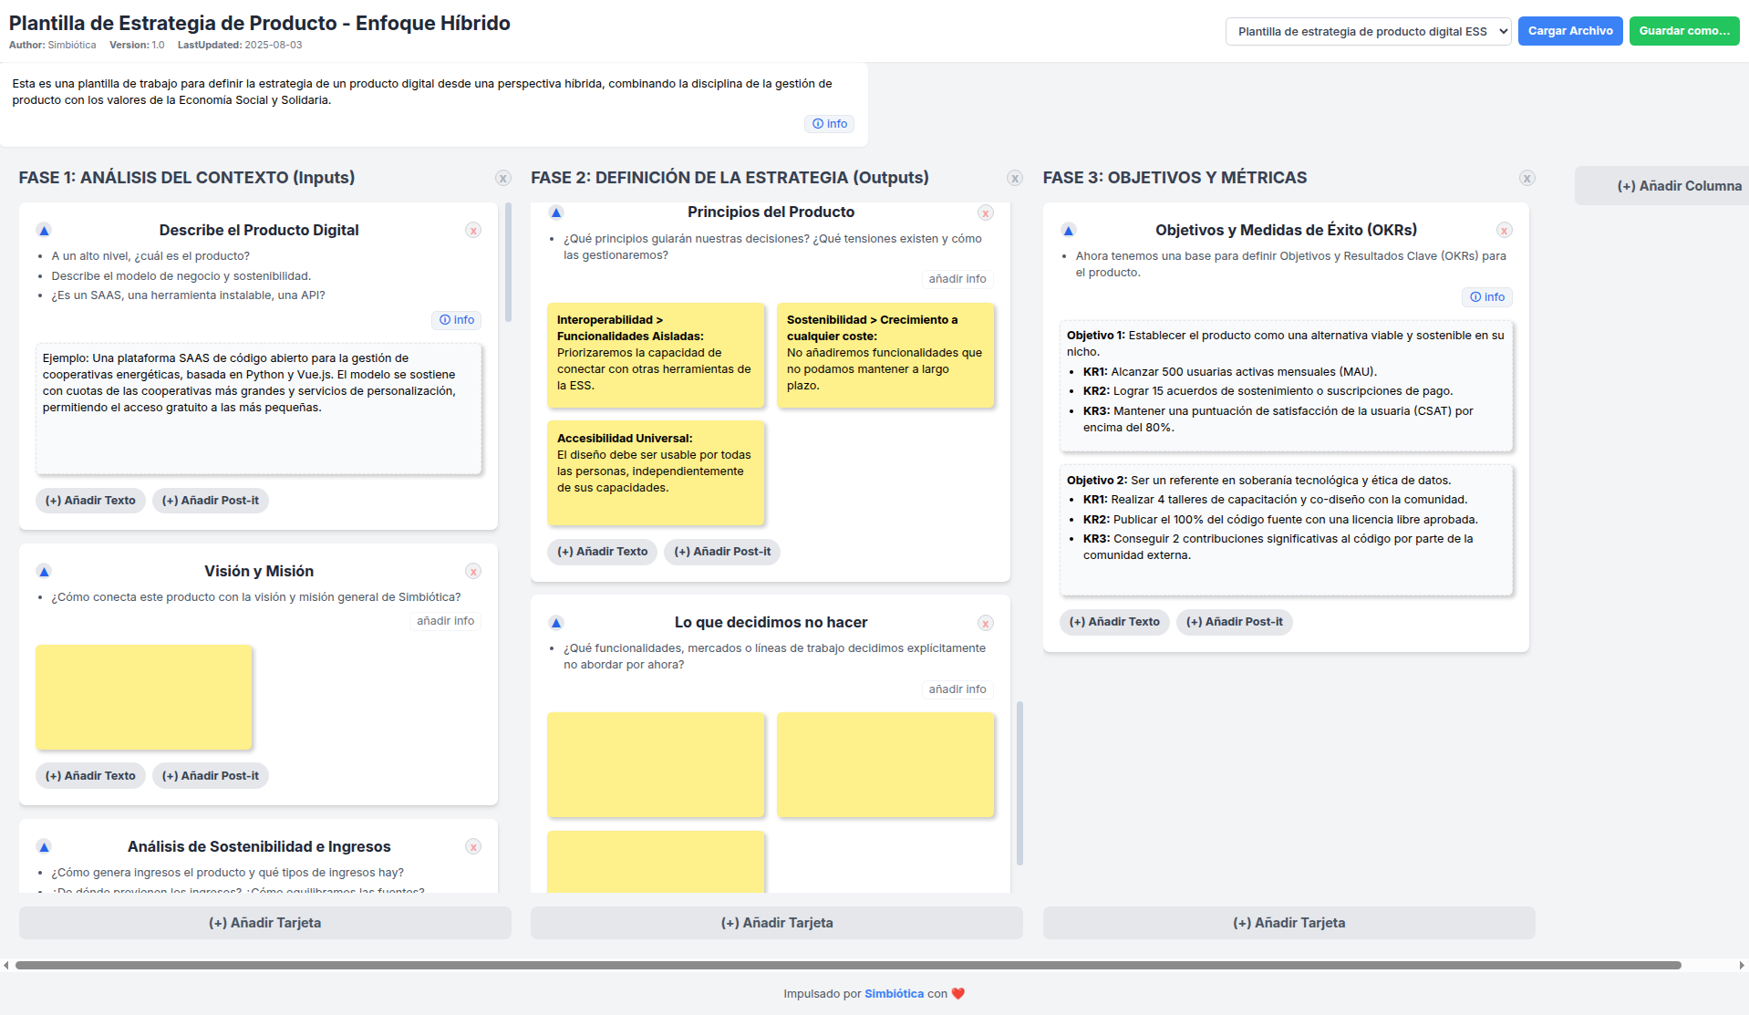Delete the 'Lo que decidimos no hacer' card
This screenshot has width=1749, height=1015.
tap(986, 623)
